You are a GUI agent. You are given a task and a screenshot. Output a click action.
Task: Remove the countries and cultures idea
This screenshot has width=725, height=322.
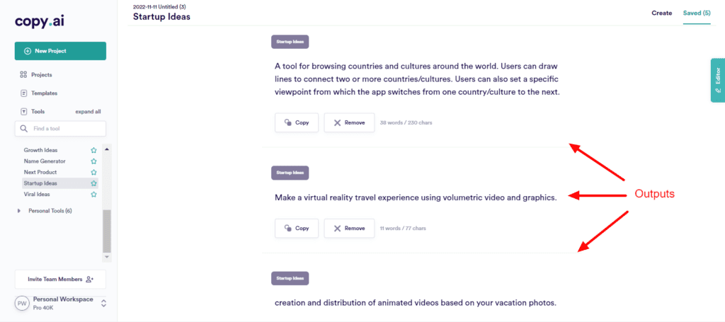tap(349, 123)
